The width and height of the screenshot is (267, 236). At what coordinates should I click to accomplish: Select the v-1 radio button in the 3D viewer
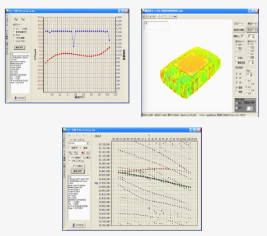tap(246, 80)
